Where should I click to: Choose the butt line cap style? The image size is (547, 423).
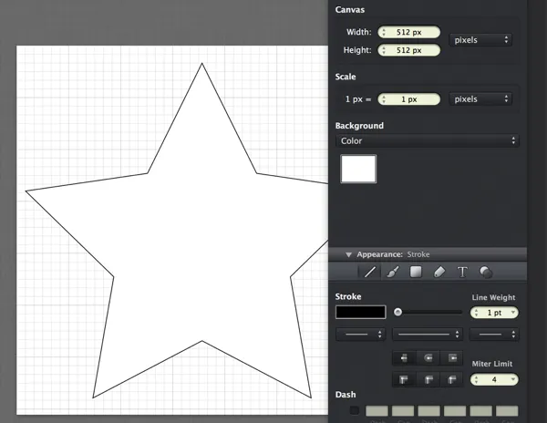pyautogui.click(x=402, y=357)
